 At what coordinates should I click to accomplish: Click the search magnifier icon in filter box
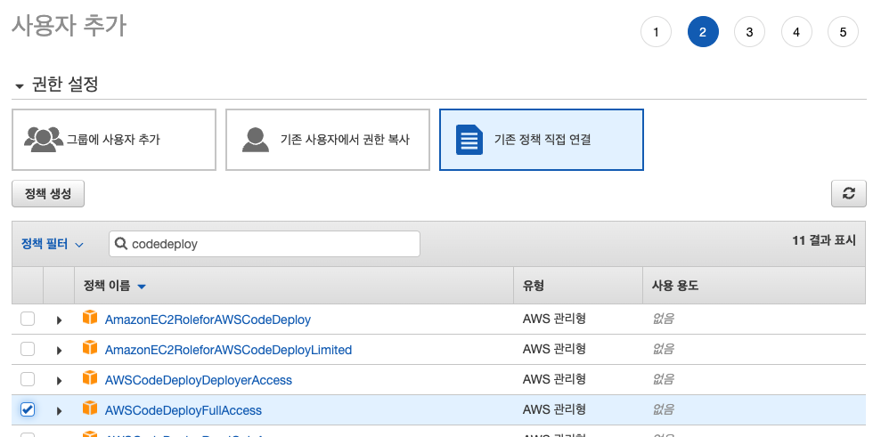coord(121,244)
